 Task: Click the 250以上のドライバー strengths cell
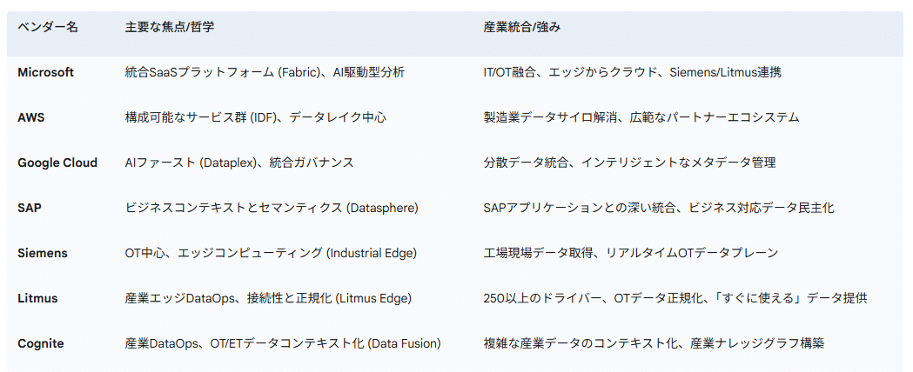pyautogui.click(x=675, y=298)
